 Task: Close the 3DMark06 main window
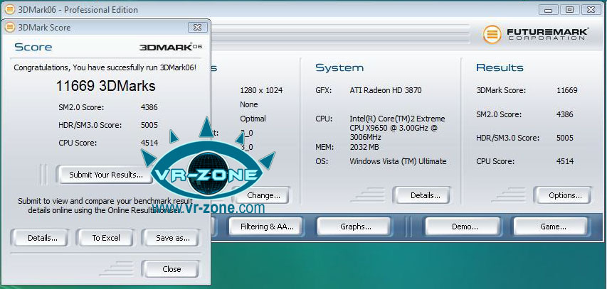click(x=590, y=10)
